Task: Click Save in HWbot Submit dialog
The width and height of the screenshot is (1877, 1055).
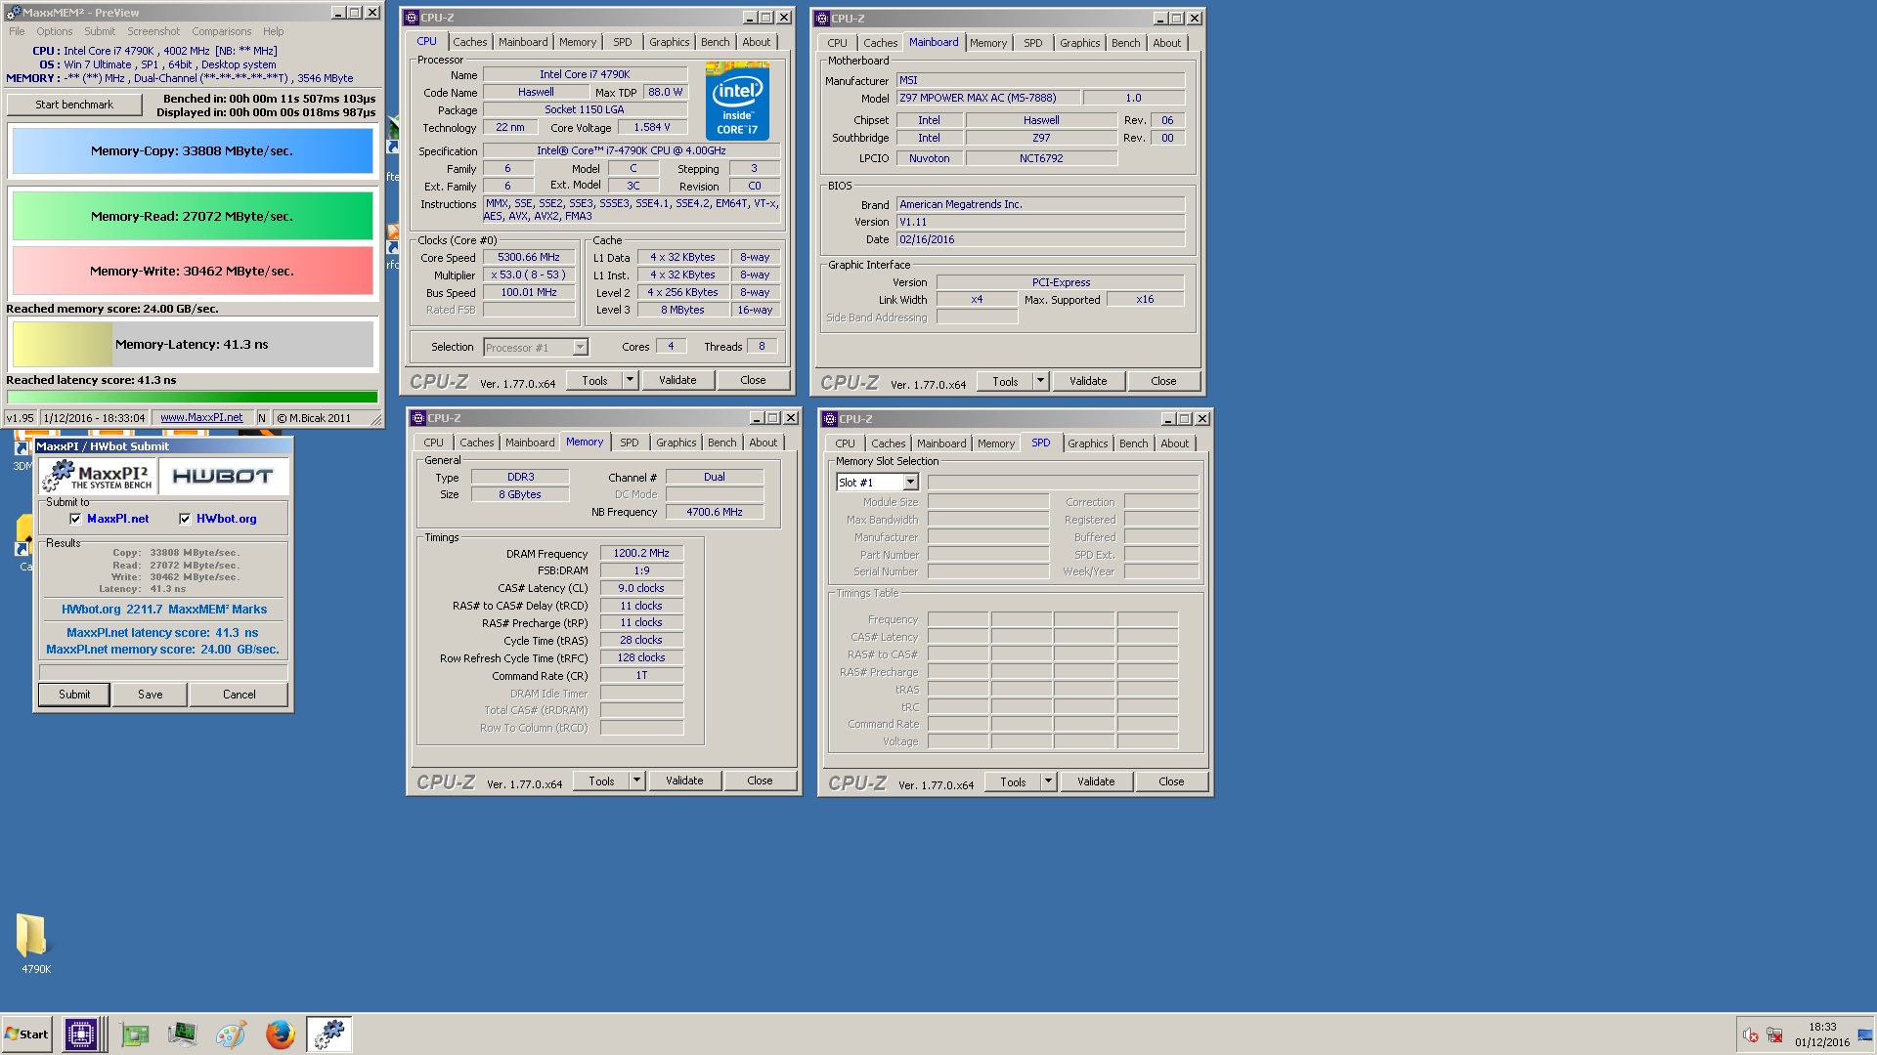Action: tap(151, 695)
